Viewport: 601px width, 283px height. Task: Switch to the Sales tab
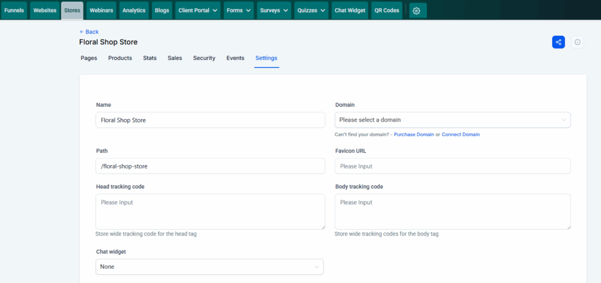coord(175,58)
